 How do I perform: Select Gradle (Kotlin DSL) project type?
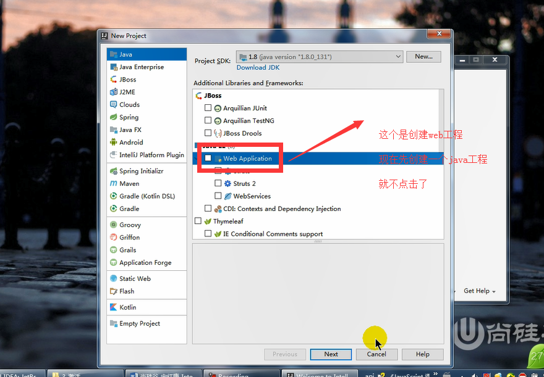tap(147, 196)
